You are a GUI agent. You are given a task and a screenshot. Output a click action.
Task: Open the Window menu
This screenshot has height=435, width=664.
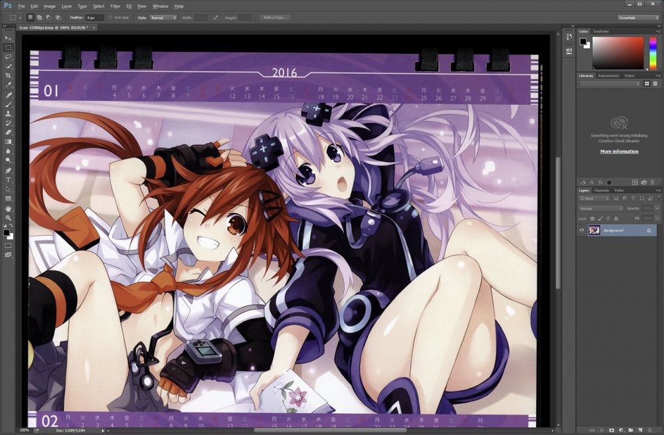160,7
